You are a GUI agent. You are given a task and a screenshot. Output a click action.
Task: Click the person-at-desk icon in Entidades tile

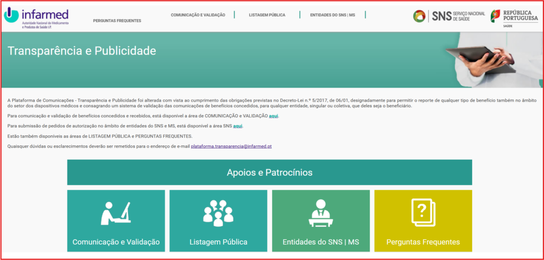pos(321,212)
